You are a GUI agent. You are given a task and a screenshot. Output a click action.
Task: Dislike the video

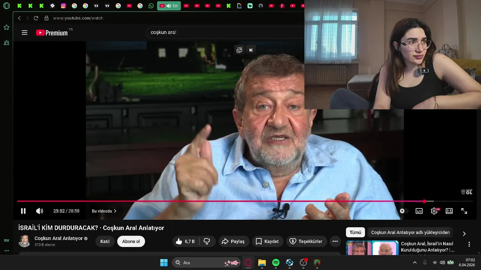[207, 241]
